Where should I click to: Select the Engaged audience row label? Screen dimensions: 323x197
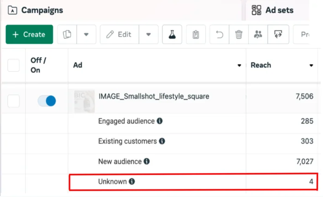click(x=126, y=121)
